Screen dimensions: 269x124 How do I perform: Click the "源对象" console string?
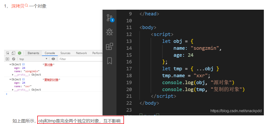(x=49, y=65)
